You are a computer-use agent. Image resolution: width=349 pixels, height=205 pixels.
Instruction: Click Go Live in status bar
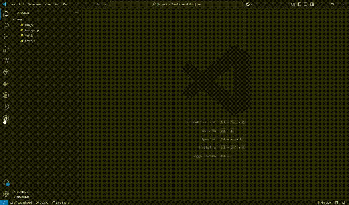(x=324, y=202)
